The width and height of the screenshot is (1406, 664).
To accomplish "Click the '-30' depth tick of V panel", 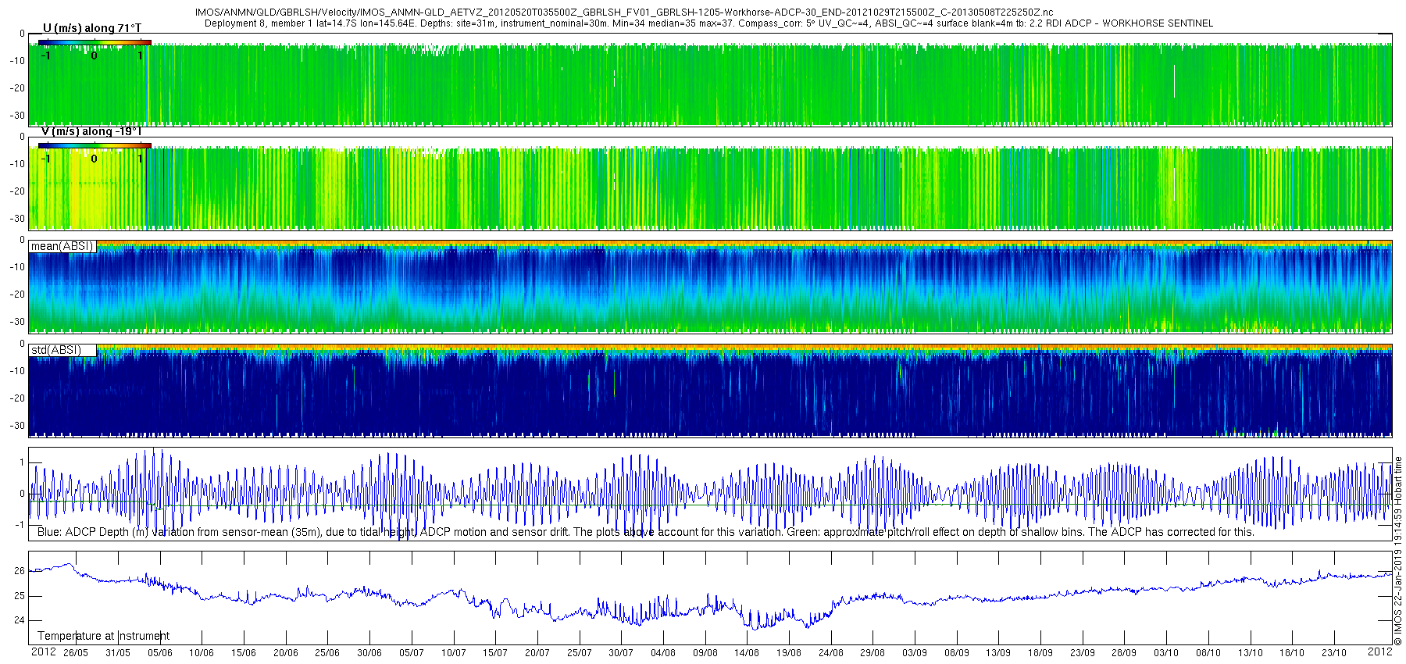I will click(x=17, y=219).
